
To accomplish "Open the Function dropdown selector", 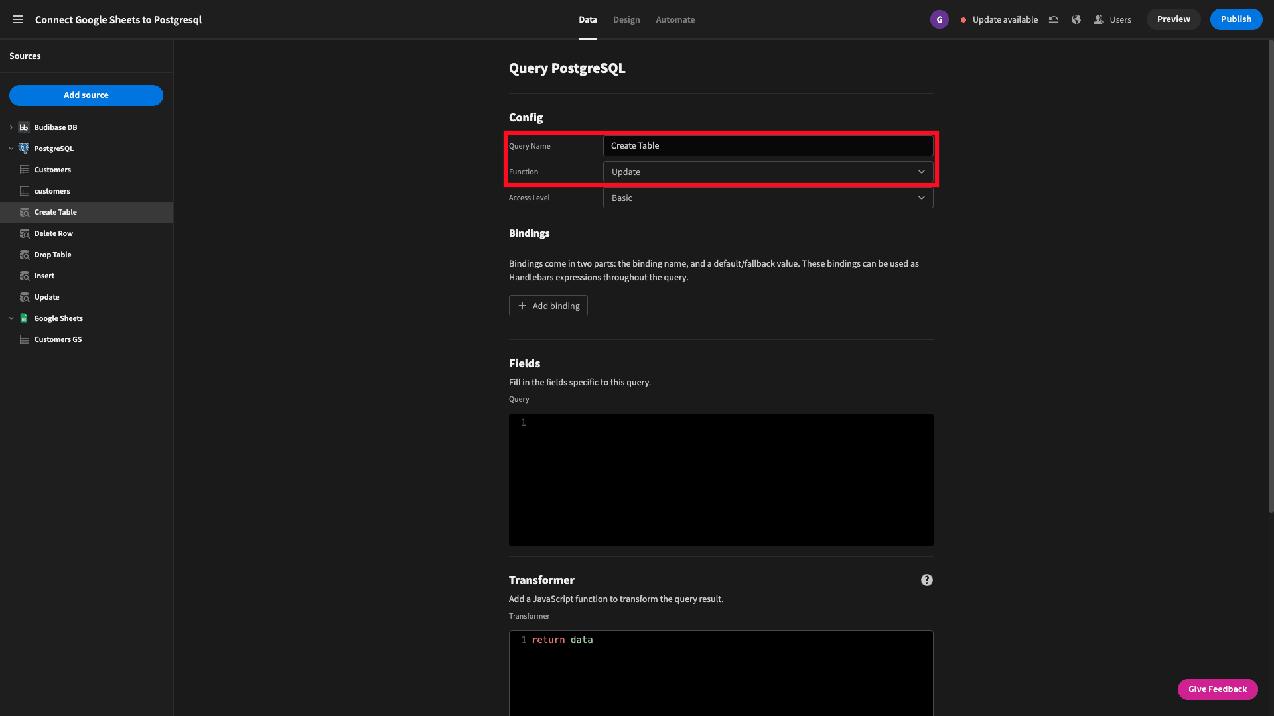I will (x=767, y=171).
